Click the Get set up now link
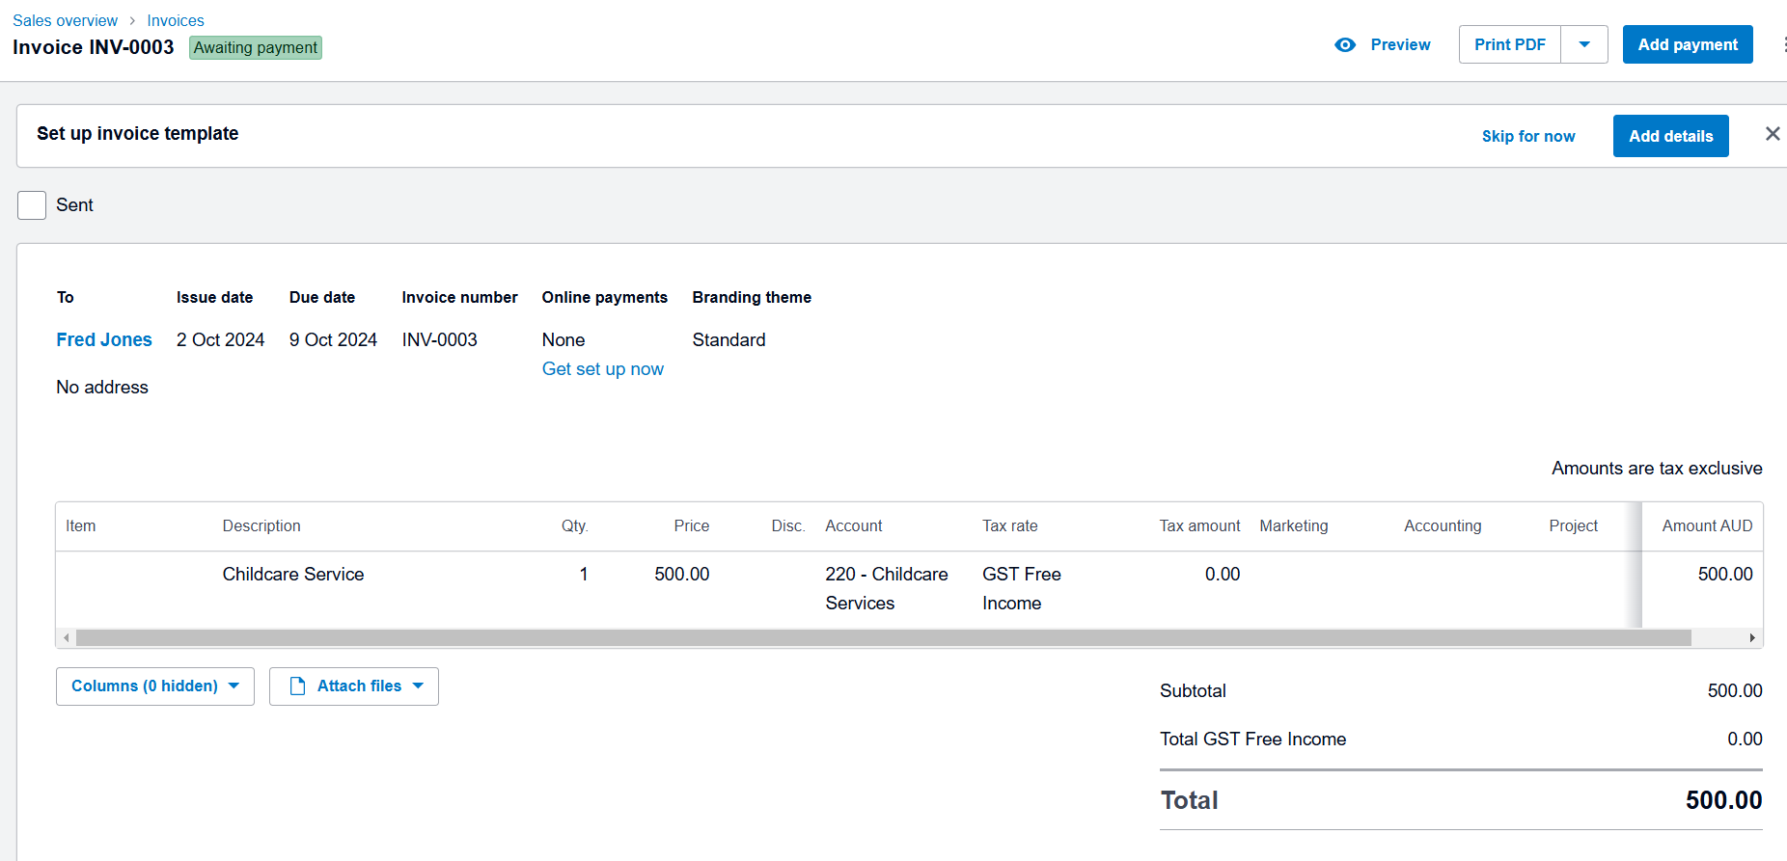Image resolution: width=1787 pixels, height=861 pixels. [602, 369]
